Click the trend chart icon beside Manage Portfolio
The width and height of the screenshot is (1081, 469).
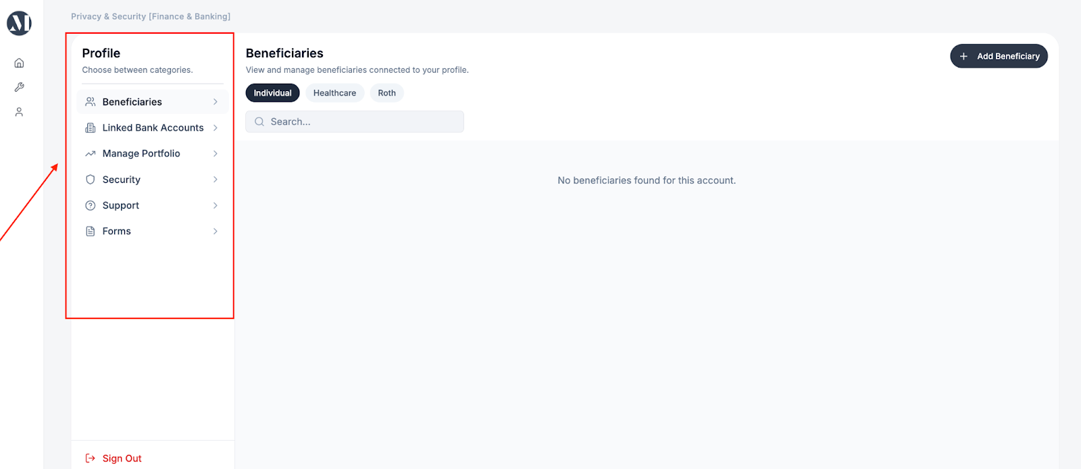click(x=91, y=154)
